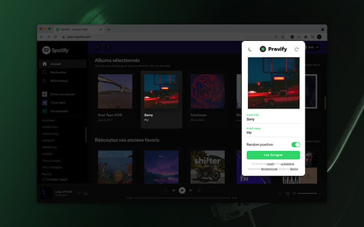Enable shuffle in the playback bar
Screen dimensions: 364x227
point(166,190)
